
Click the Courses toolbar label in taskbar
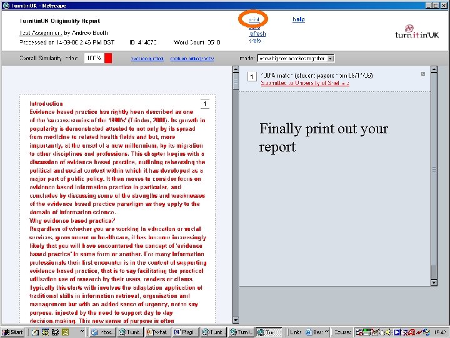coord(342,332)
